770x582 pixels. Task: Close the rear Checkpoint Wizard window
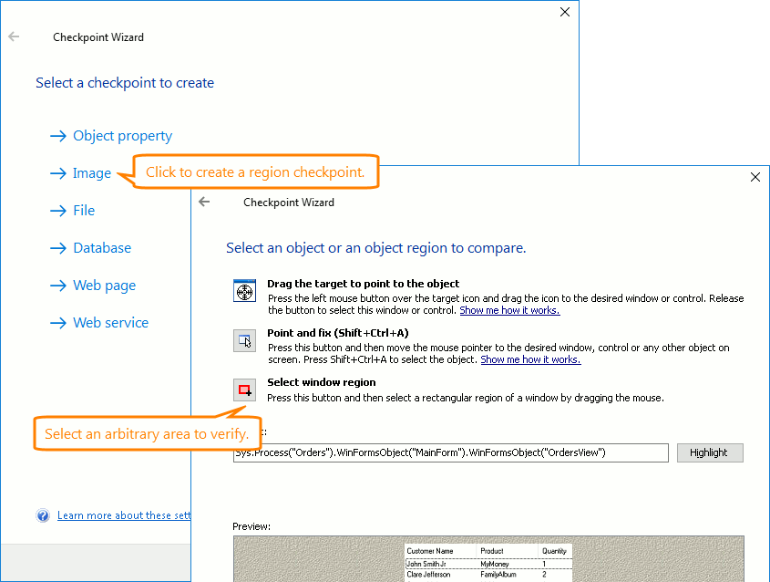tap(565, 12)
